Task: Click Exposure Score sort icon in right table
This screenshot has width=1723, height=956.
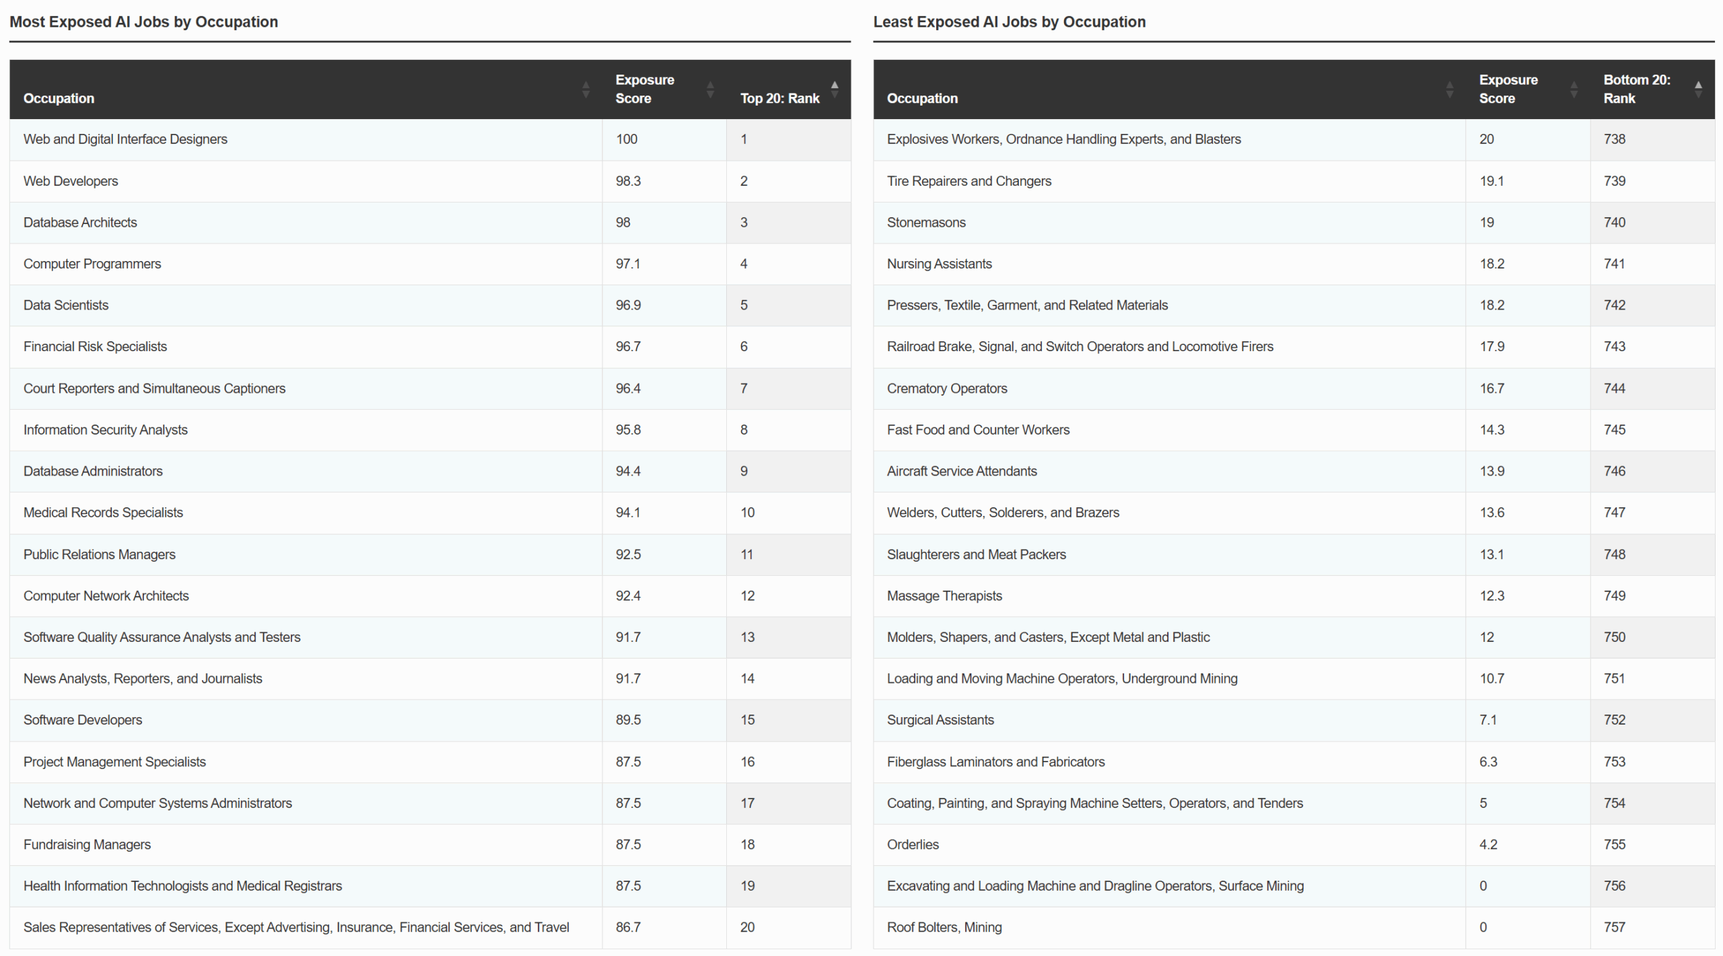Action: pyautogui.click(x=1574, y=88)
